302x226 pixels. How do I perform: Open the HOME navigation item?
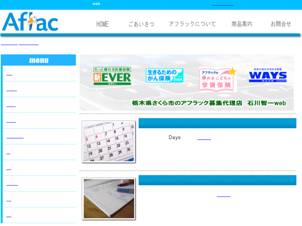coord(102,24)
